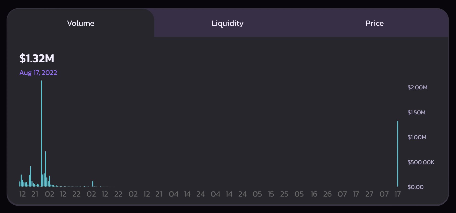
Task: Click the $500.00K y-axis label
Action: [x=421, y=162]
